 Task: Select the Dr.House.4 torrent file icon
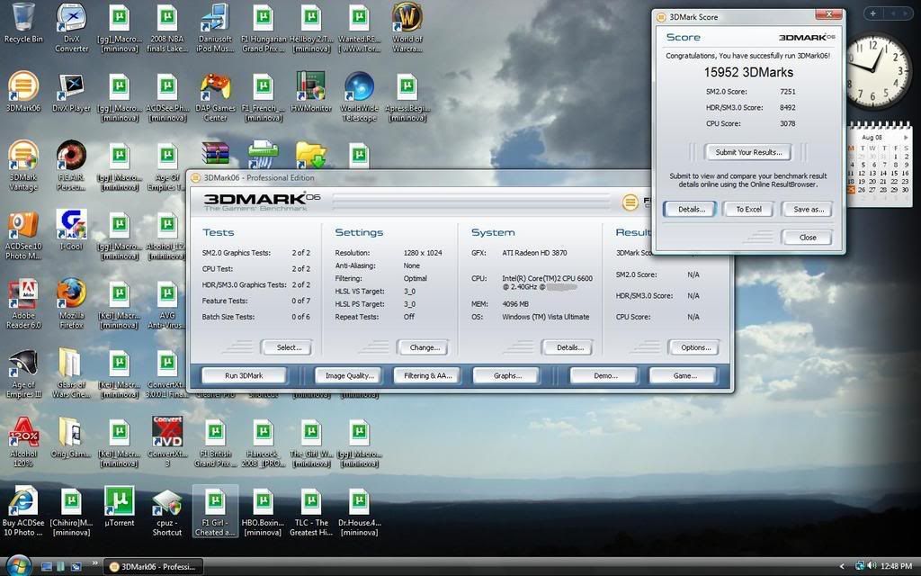[x=359, y=511]
